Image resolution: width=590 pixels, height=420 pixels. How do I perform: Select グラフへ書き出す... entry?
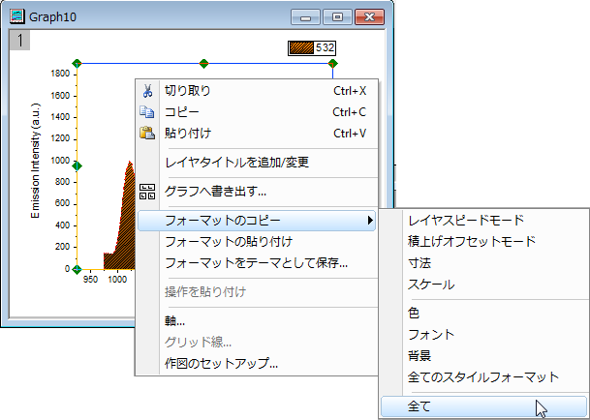pos(257,192)
